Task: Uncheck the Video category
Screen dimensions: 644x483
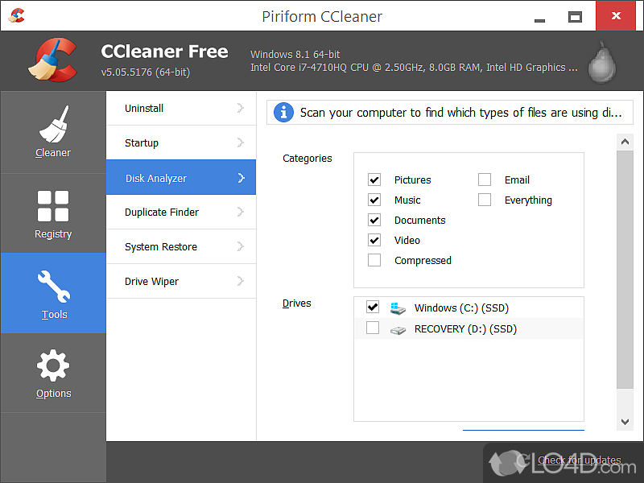Action: pos(374,240)
